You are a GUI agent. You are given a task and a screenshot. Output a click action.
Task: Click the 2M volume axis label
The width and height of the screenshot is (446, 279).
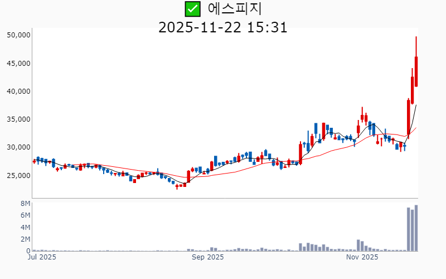pyautogui.click(x=25, y=239)
